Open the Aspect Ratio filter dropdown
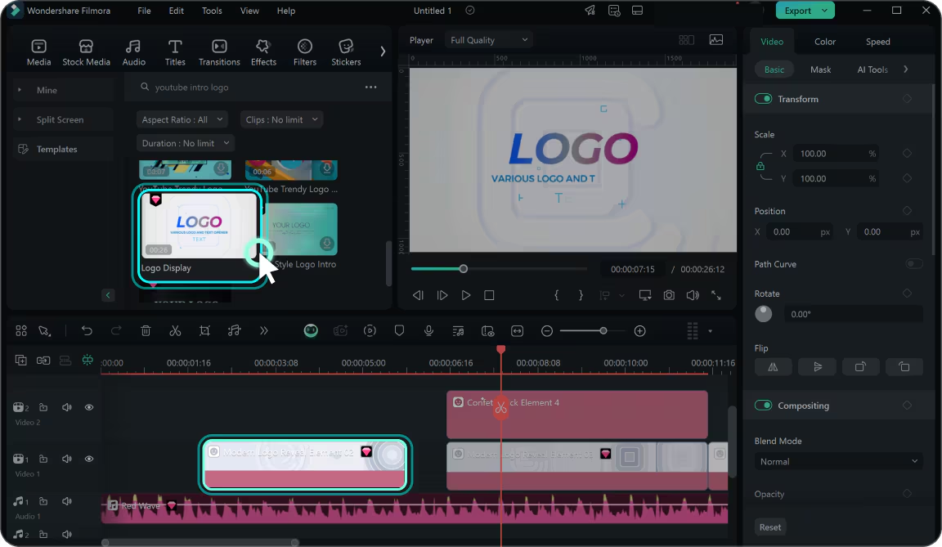This screenshot has width=942, height=547. (182, 119)
